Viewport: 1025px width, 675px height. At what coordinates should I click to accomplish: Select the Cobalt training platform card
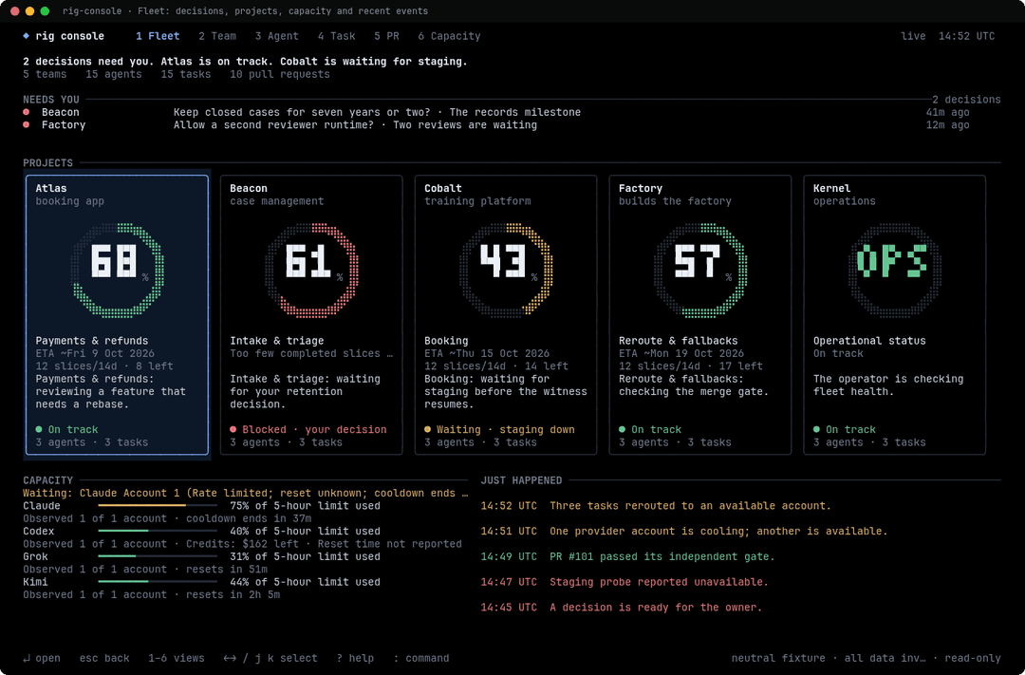505,314
